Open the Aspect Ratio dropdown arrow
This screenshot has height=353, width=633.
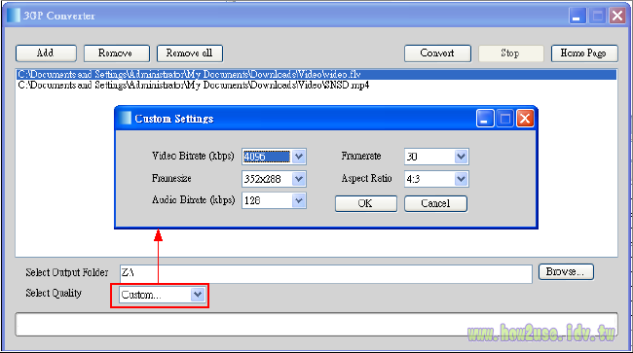click(461, 179)
